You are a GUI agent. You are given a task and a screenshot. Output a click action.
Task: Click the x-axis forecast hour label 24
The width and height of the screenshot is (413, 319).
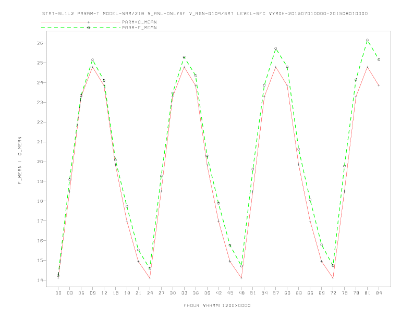coord(150,293)
